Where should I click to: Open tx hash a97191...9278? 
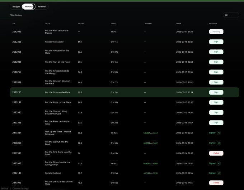click(x=150, y=173)
